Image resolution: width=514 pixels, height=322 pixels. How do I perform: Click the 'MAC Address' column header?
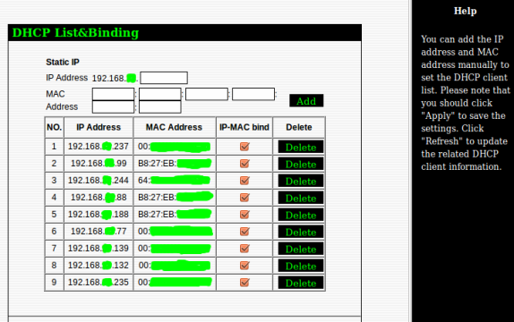(x=174, y=127)
